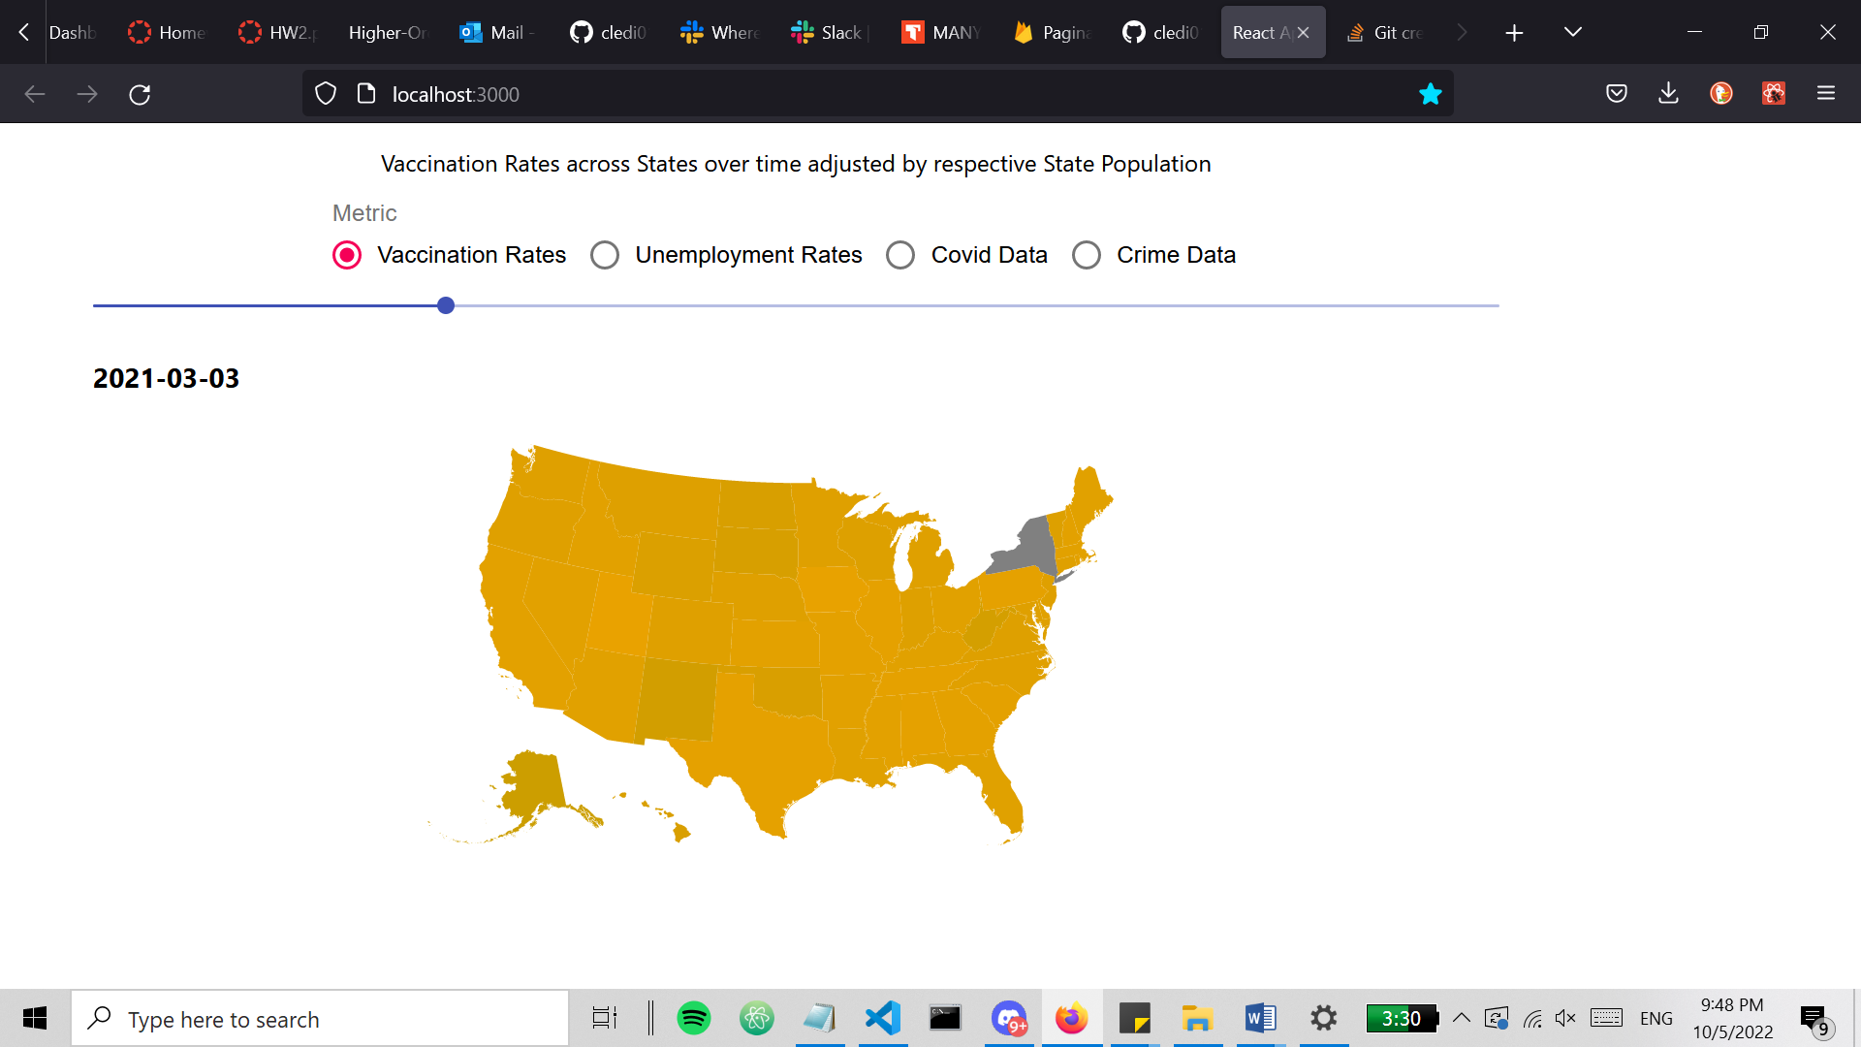Show hidden icons in system tray
The image size is (1861, 1047).
[1463, 1018]
